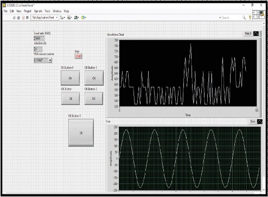Click the data bits stepper arrows

[34, 49]
